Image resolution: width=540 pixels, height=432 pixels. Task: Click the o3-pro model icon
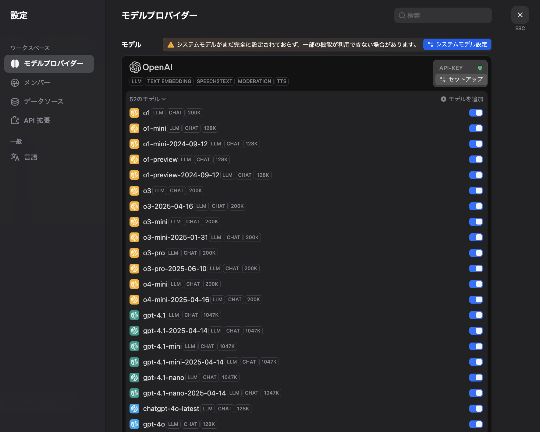pyautogui.click(x=134, y=253)
